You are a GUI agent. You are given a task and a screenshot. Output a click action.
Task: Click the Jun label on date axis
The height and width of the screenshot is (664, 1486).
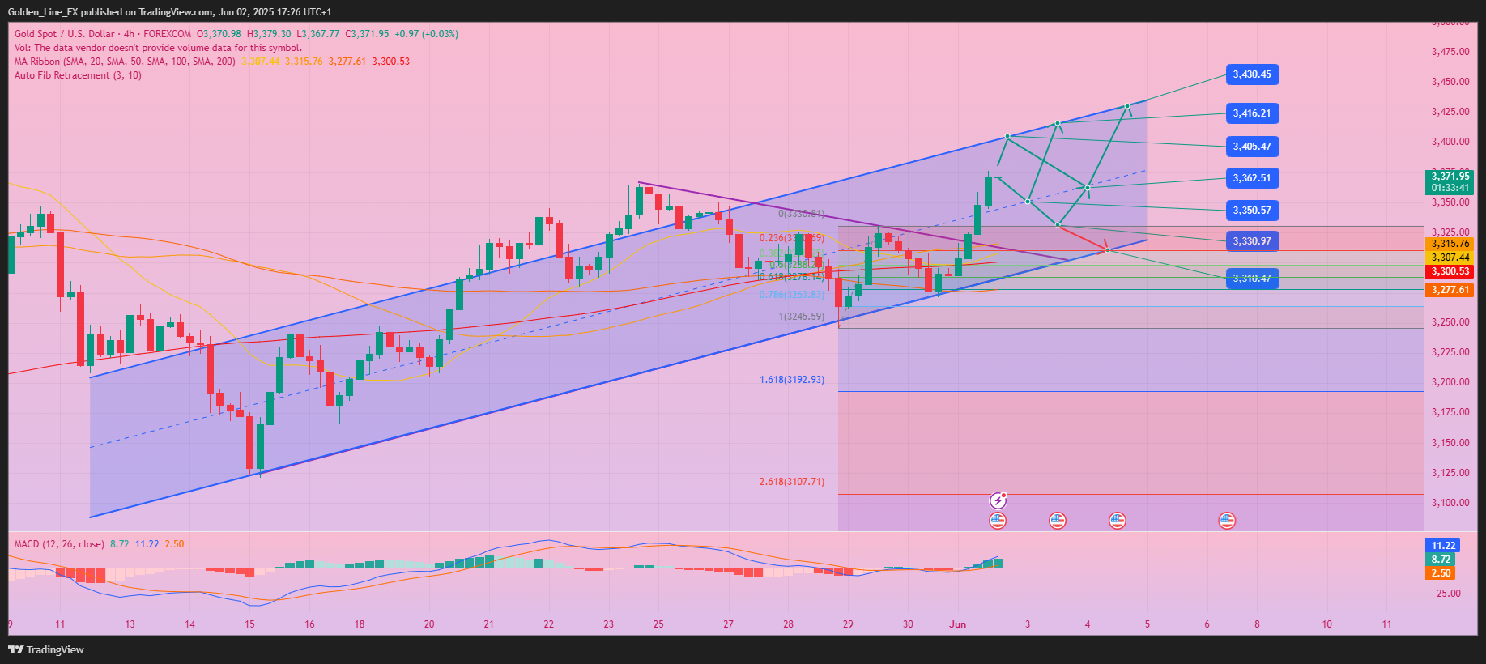(x=958, y=624)
